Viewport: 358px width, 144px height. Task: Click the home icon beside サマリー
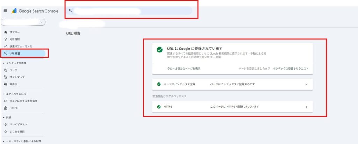click(6, 32)
